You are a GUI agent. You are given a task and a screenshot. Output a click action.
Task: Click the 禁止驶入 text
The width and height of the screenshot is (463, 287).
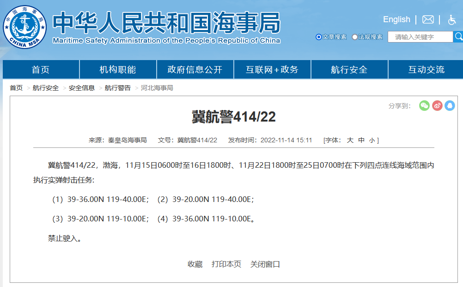click(x=65, y=238)
